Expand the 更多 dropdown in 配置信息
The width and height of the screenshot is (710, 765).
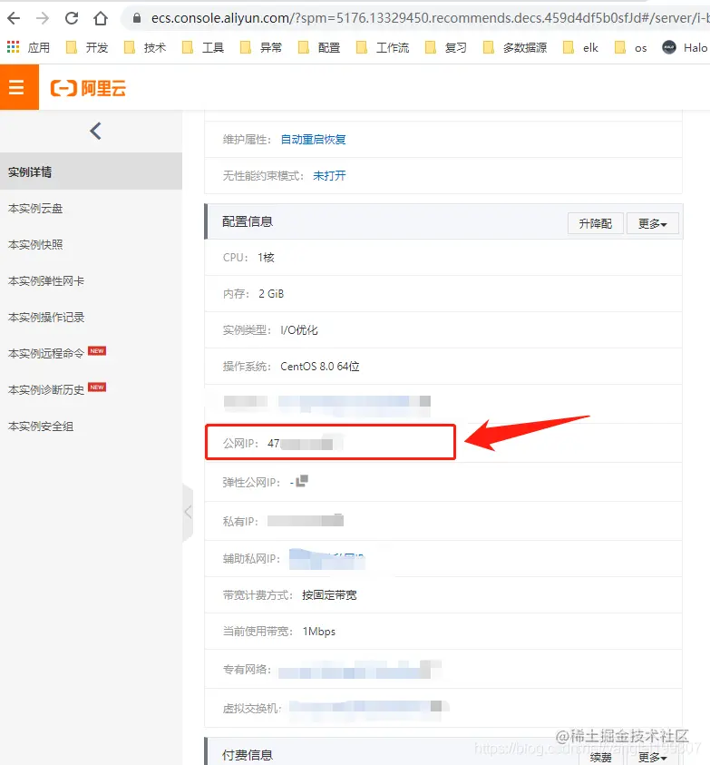coord(653,223)
